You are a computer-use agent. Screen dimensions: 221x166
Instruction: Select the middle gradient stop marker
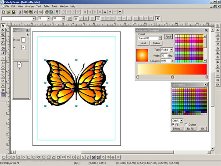172,76
